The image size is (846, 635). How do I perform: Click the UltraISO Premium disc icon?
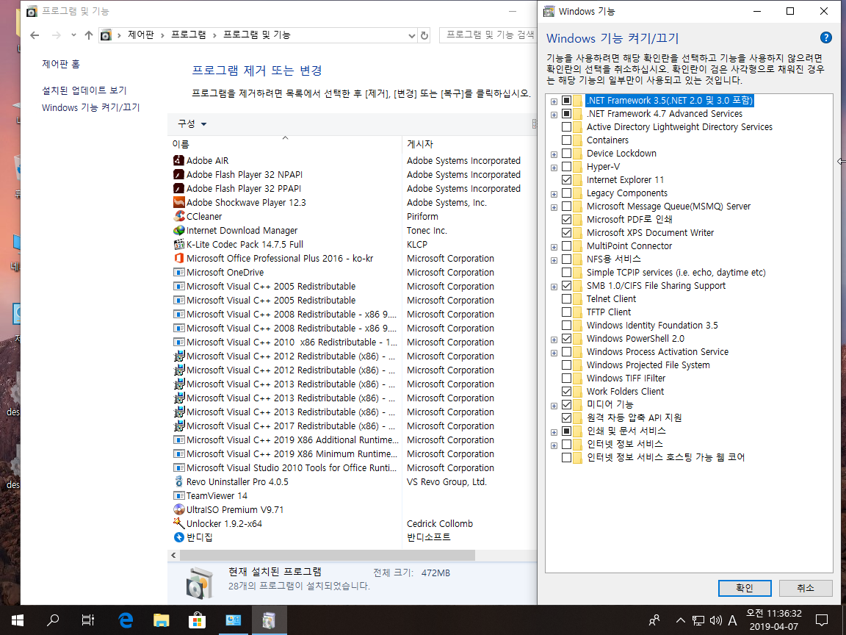tap(178, 509)
